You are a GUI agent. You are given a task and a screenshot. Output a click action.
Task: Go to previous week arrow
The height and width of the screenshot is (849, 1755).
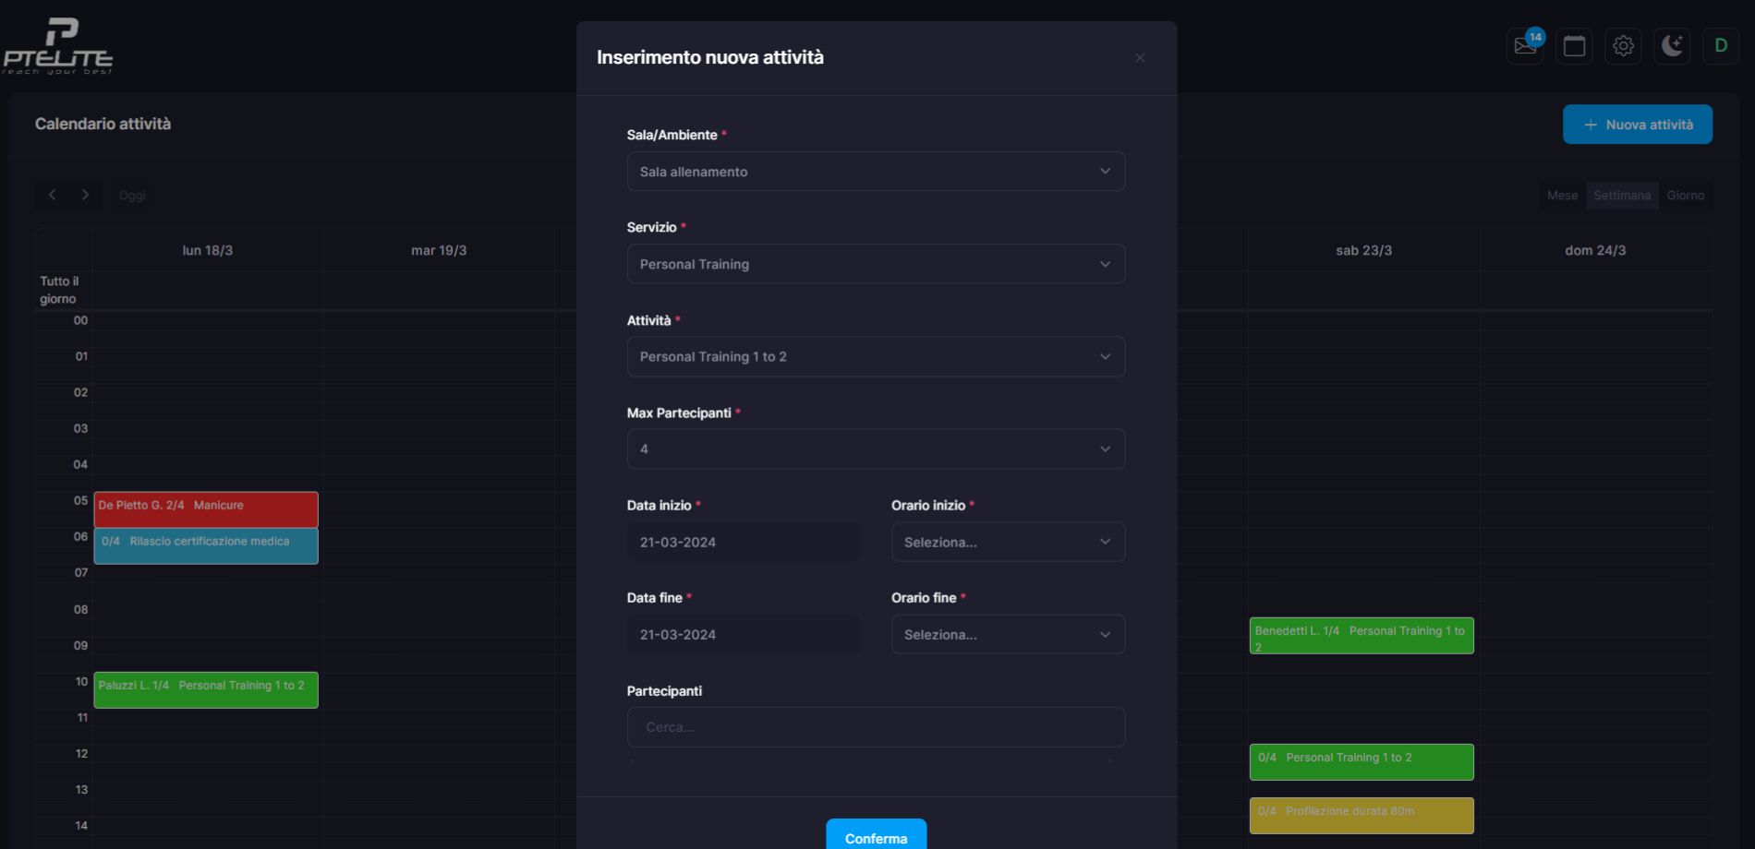53,195
